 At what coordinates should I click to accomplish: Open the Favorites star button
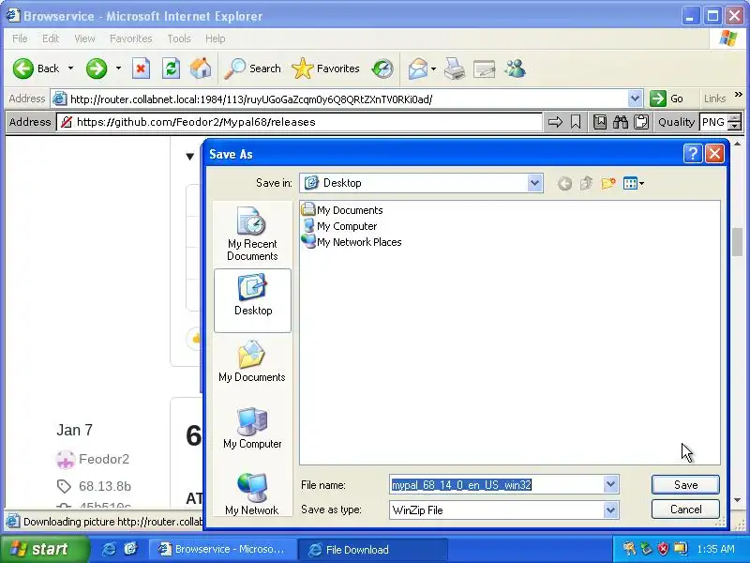click(x=325, y=68)
